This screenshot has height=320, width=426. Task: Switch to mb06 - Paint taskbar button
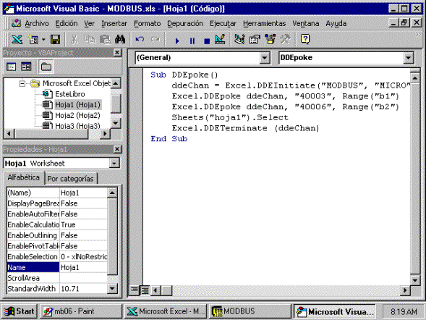coord(81,311)
